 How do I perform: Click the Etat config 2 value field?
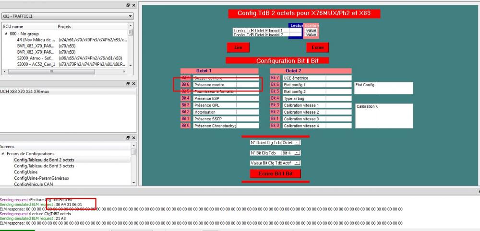point(338,92)
